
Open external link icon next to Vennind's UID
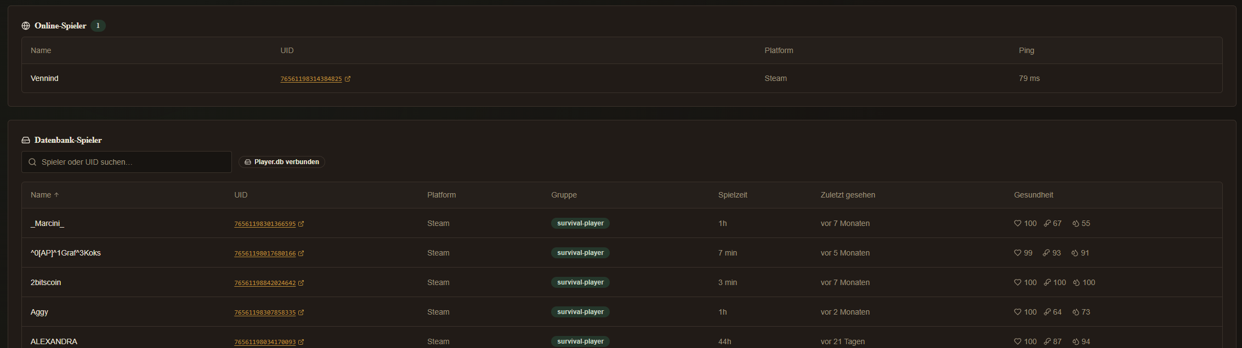[x=348, y=79]
